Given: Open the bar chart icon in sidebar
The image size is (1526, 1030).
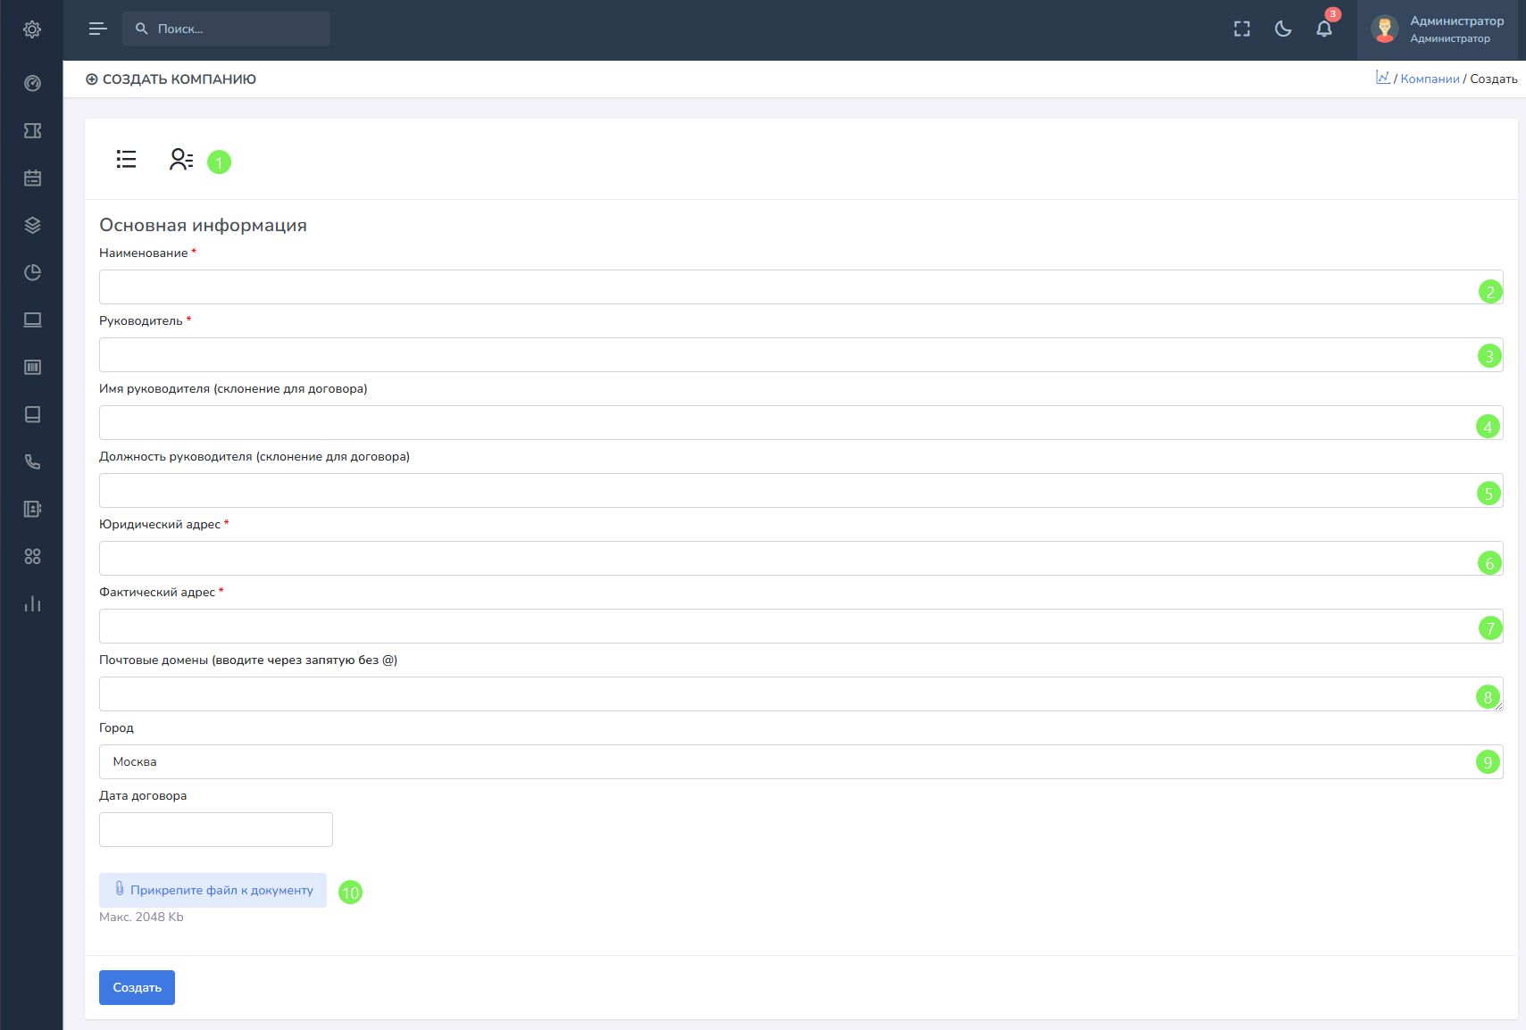Looking at the screenshot, I should click(x=32, y=603).
